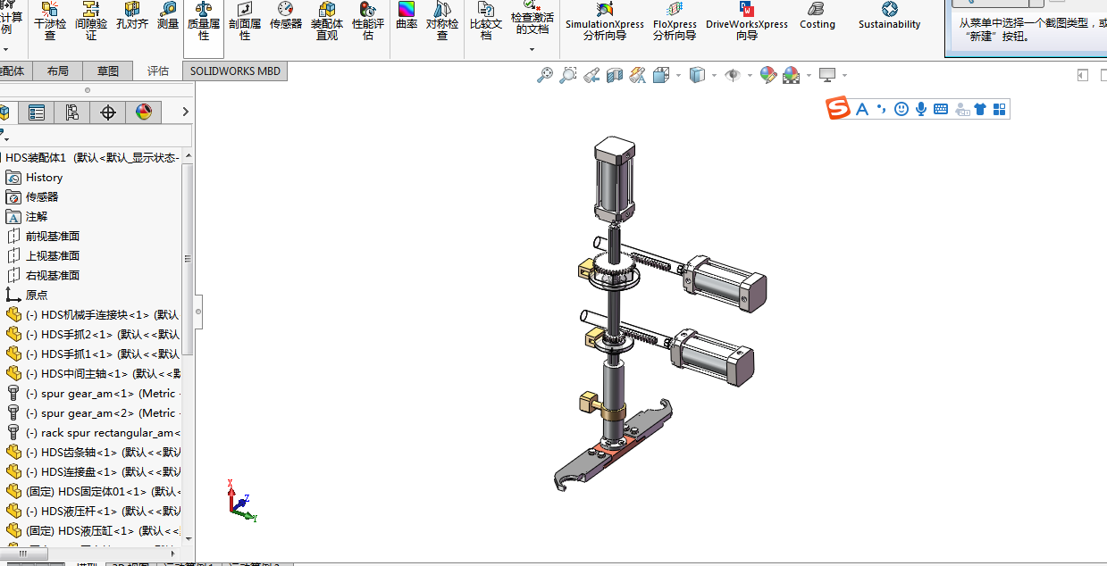Open DimXpertManager tab (crosshair icon)
Screen dimensions: 1107x566
coord(108,112)
